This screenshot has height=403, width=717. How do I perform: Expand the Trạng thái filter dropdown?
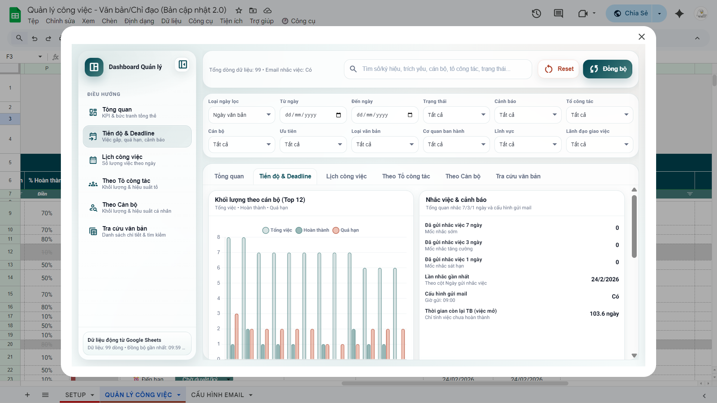pyautogui.click(x=456, y=115)
